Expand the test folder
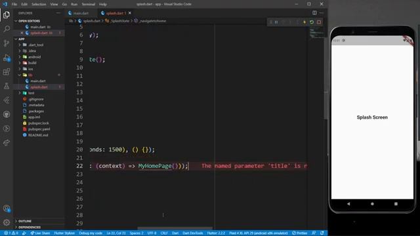 [x=31, y=93]
